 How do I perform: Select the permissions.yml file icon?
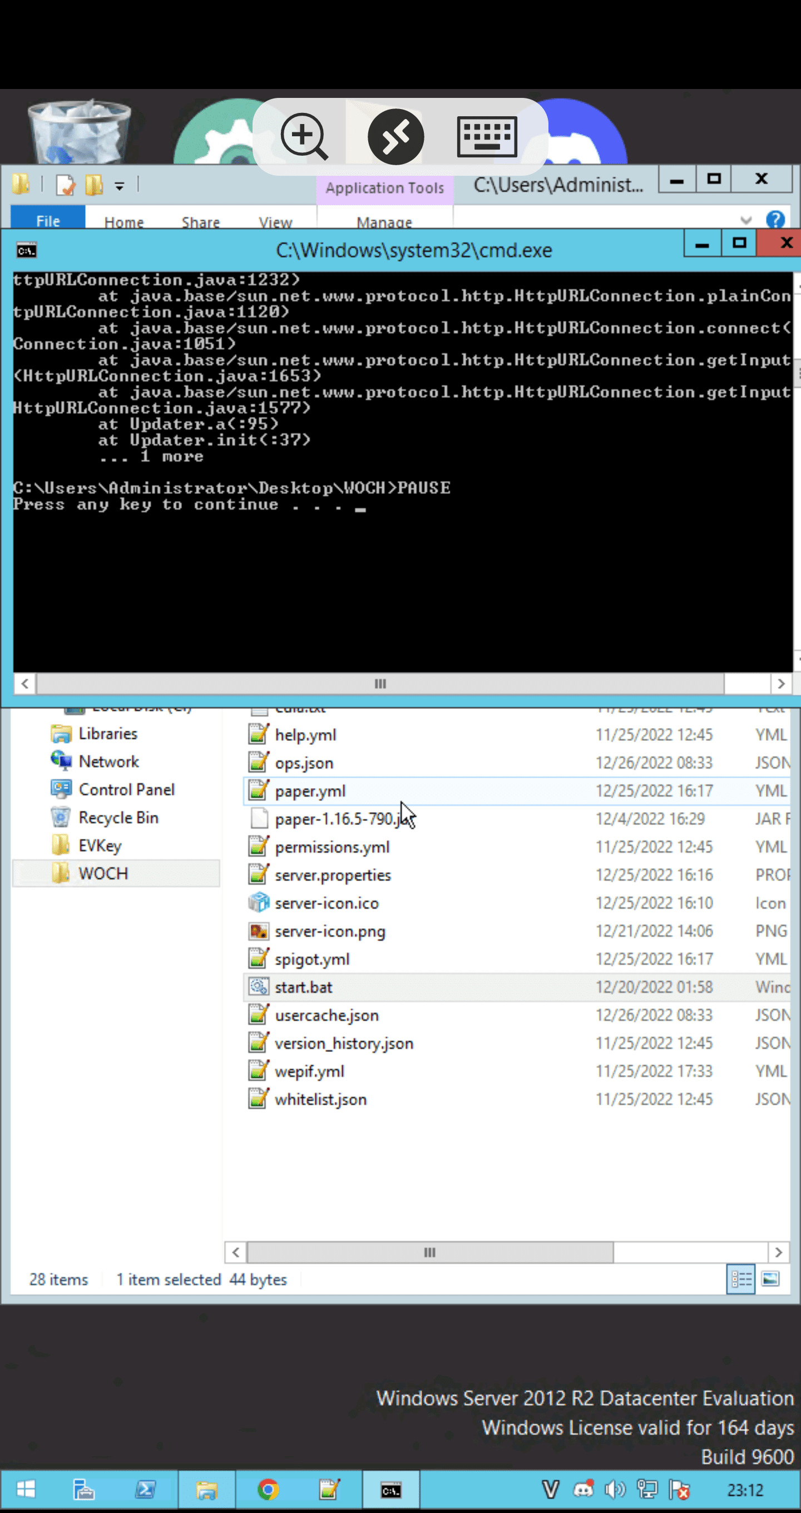[259, 847]
